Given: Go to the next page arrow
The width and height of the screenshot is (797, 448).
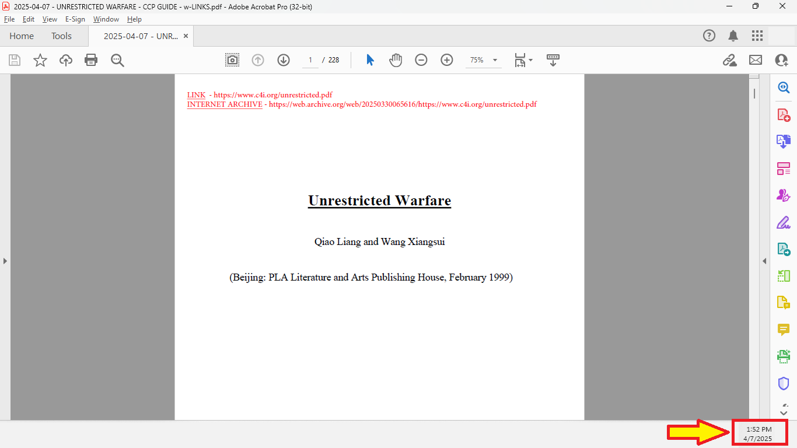Looking at the screenshot, I should 284,60.
